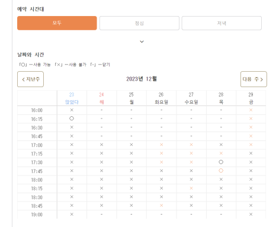Click the X at 19:00 on 29
Screen dimensions: 276x227
click(251, 215)
